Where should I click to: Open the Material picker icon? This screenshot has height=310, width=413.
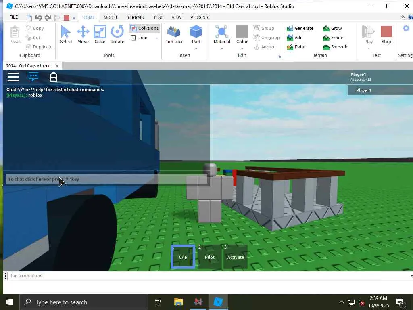[222, 32]
